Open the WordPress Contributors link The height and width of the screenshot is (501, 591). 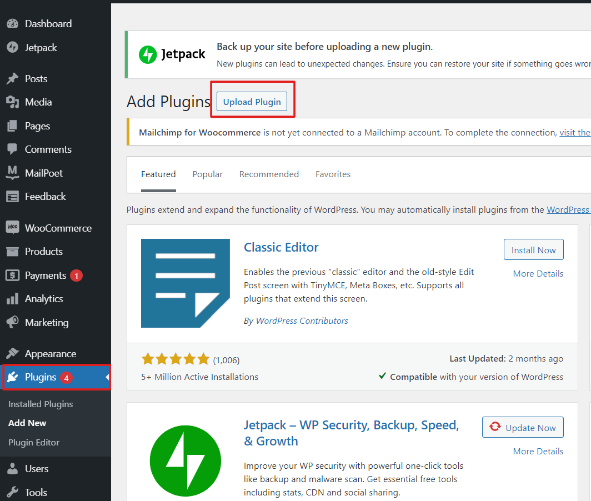[x=302, y=320]
